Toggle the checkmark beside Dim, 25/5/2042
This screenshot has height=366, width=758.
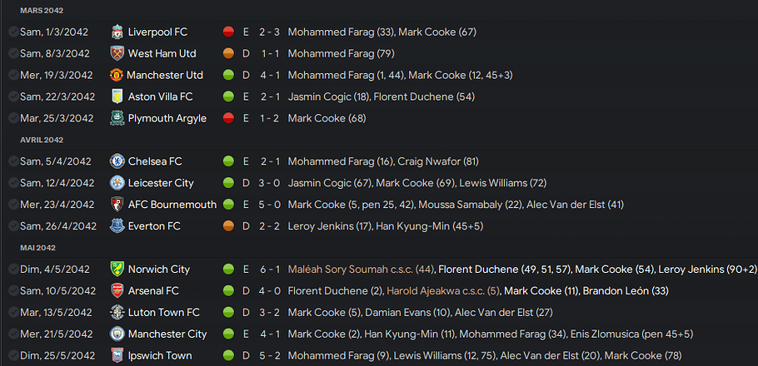(13, 355)
